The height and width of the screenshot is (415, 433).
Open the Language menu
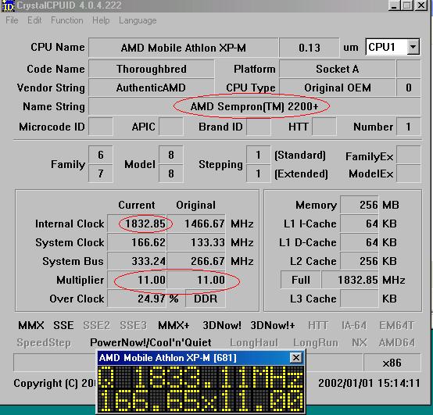138,20
